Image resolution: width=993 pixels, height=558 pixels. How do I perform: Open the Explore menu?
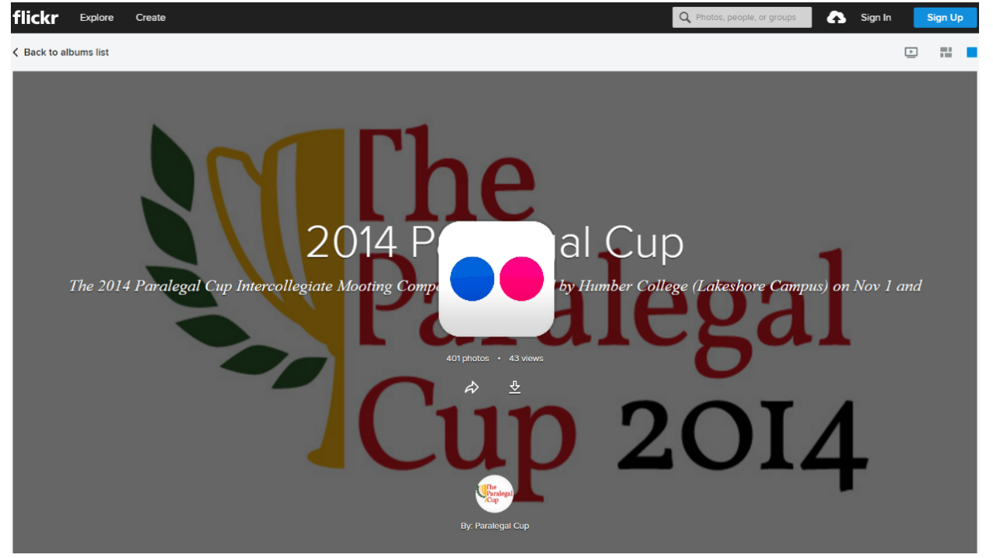pyautogui.click(x=96, y=17)
